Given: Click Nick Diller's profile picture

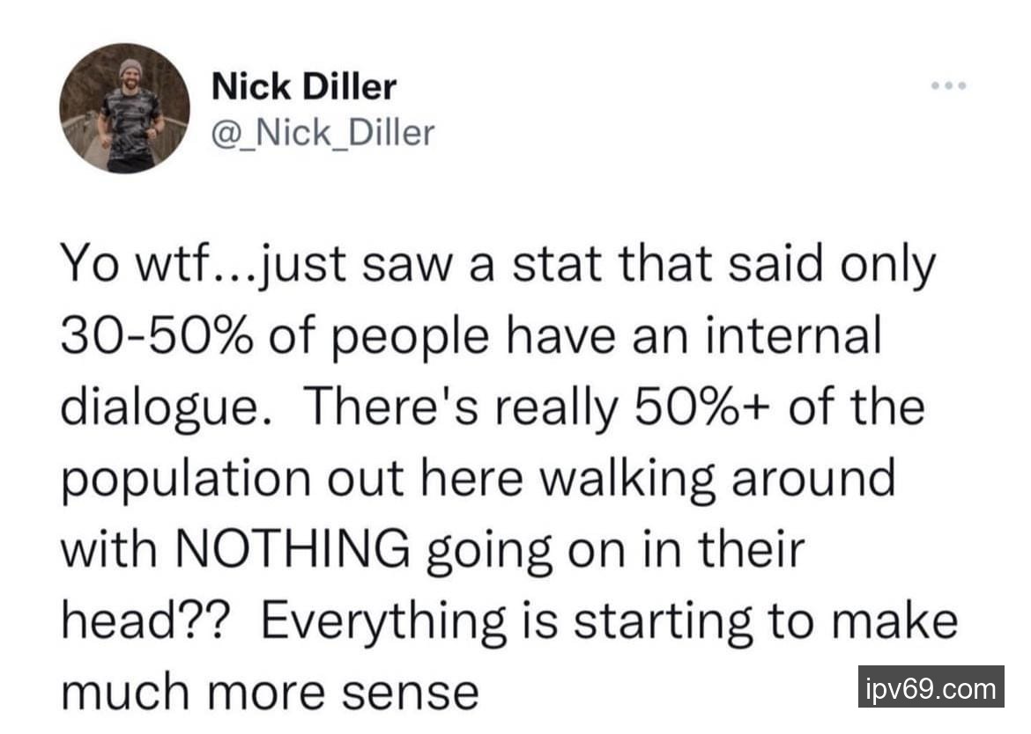Looking at the screenshot, I should [x=124, y=108].
